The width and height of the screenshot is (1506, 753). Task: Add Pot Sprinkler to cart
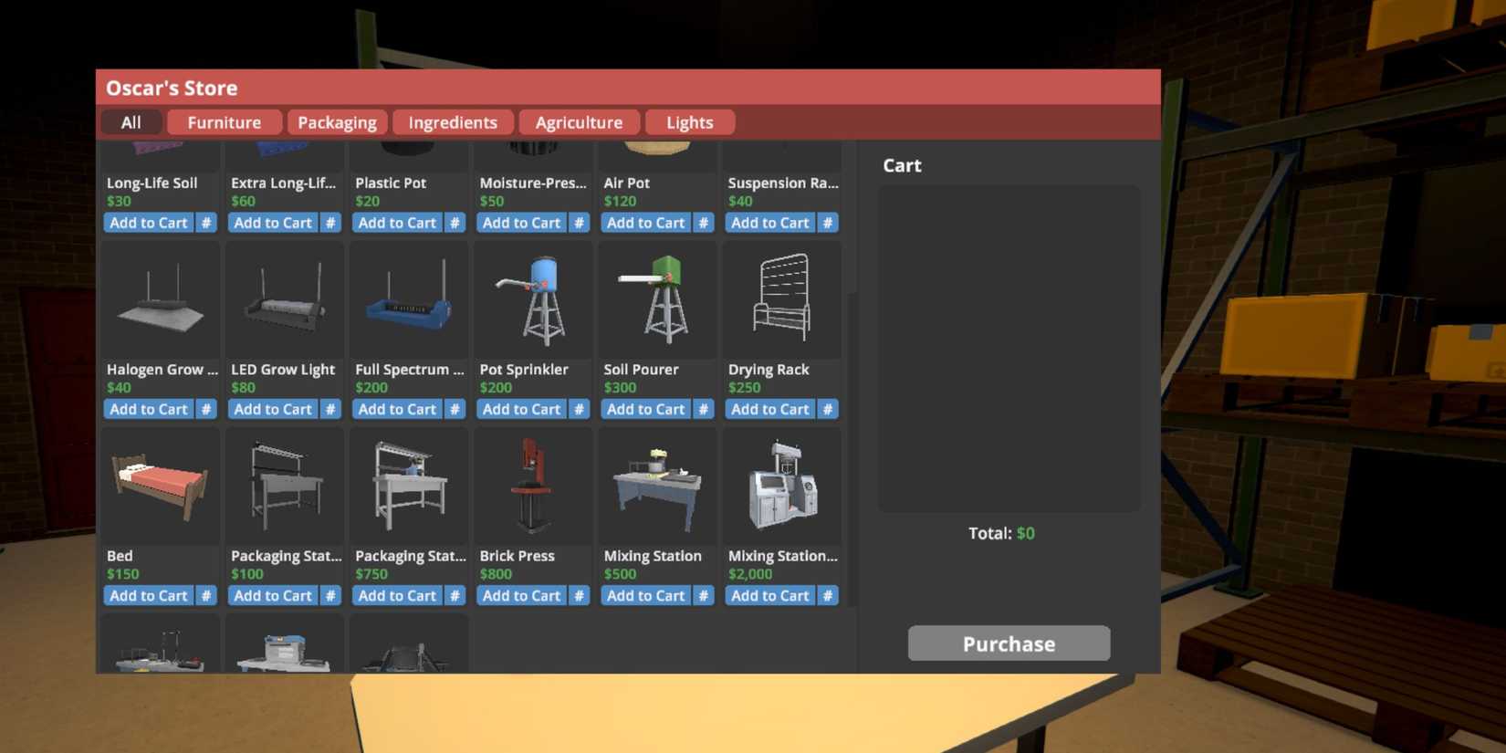point(521,409)
